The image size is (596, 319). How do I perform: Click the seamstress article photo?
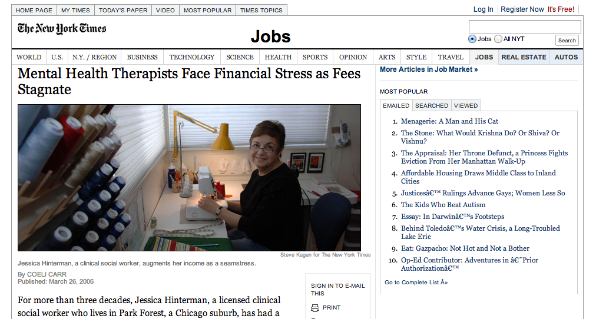[x=189, y=178]
